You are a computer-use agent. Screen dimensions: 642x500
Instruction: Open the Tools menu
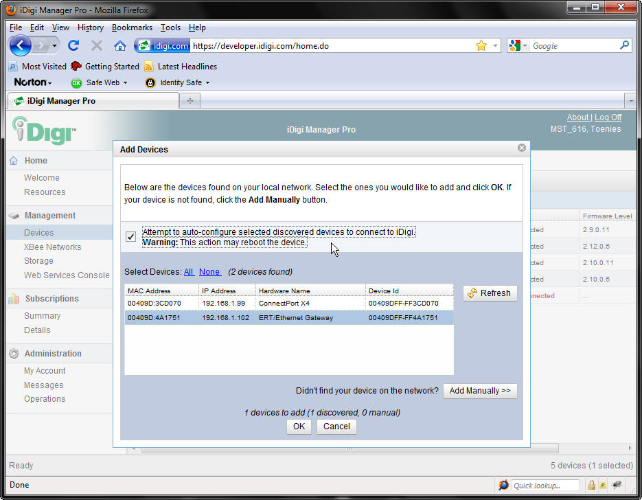pyautogui.click(x=170, y=27)
